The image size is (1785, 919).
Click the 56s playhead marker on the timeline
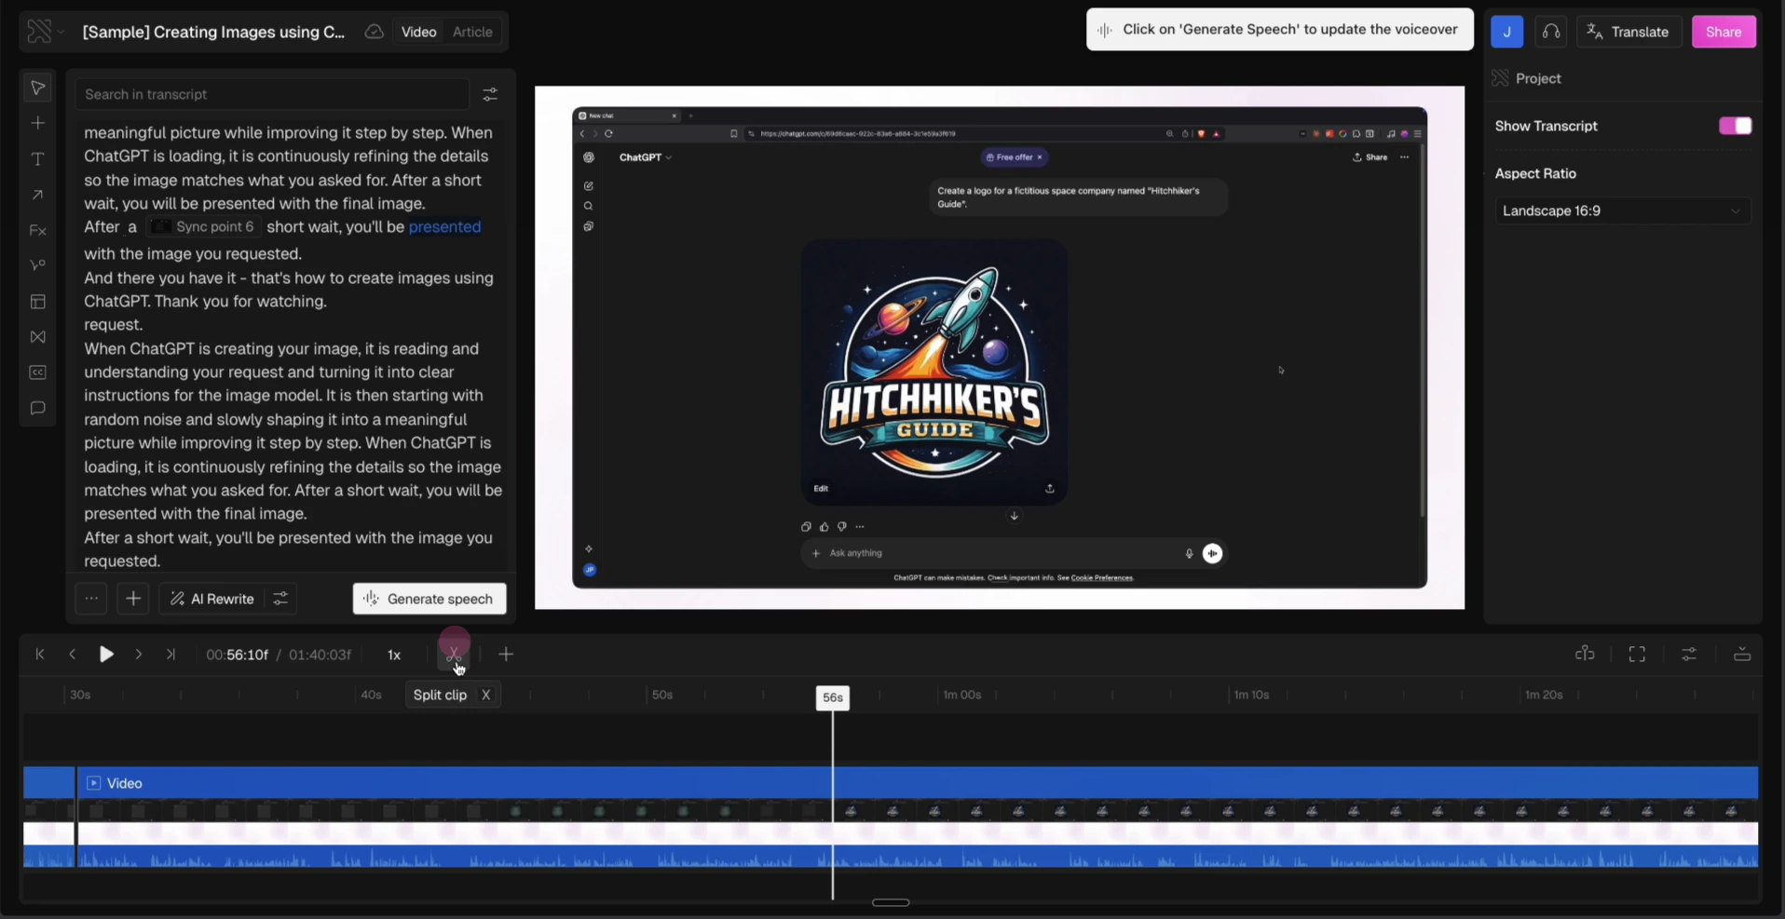point(833,697)
